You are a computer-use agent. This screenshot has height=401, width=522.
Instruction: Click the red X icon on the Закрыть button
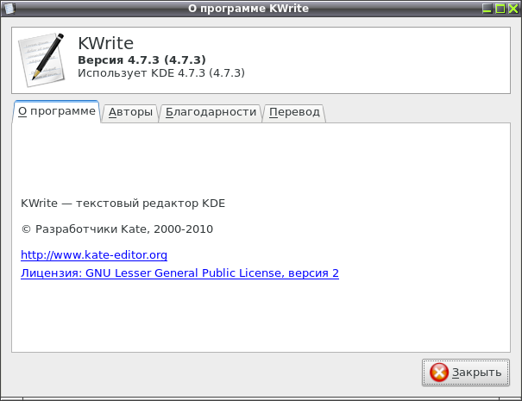coord(439,372)
